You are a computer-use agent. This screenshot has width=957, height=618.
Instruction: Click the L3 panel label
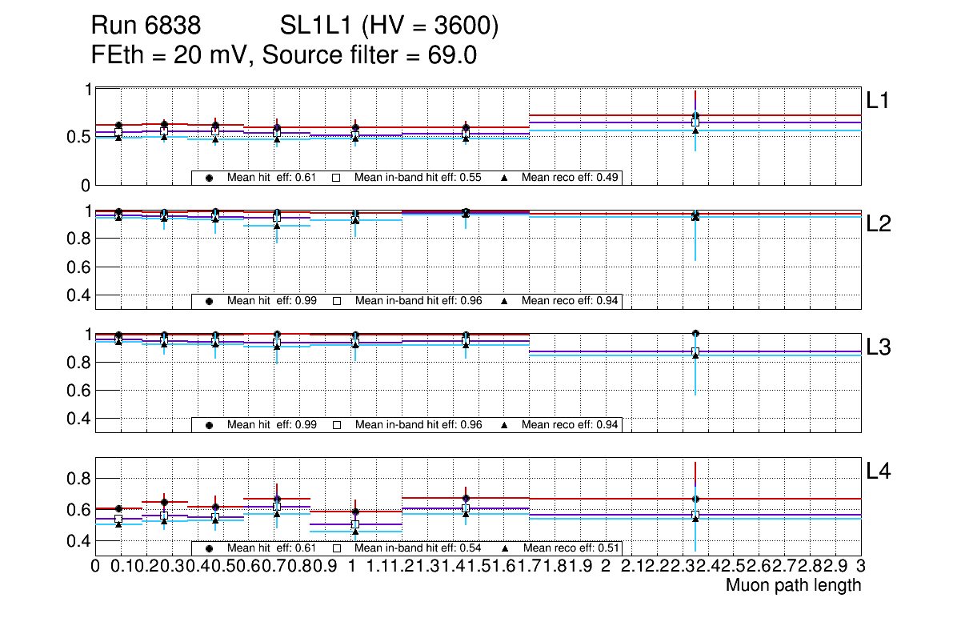[x=878, y=347]
